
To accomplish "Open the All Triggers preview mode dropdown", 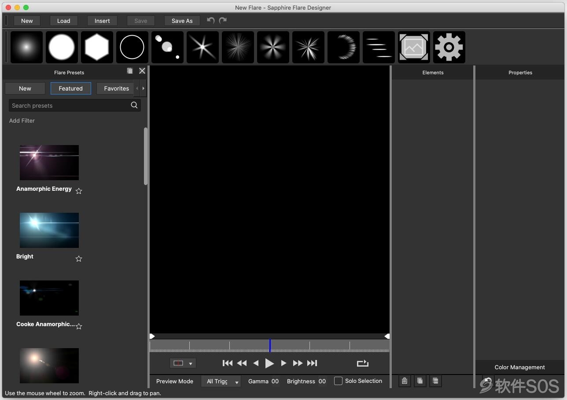I will (221, 381).
